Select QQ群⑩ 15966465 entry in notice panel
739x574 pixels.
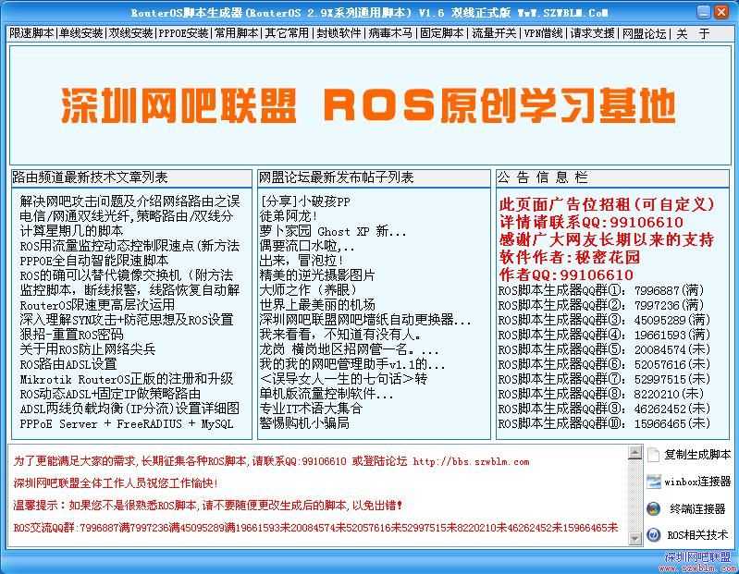click(604, 423)
